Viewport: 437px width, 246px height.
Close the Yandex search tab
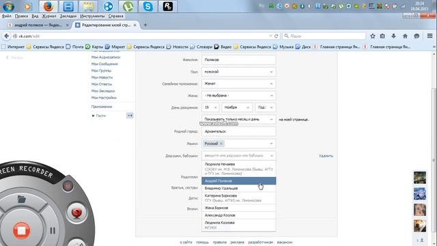[x=67, y=25]
